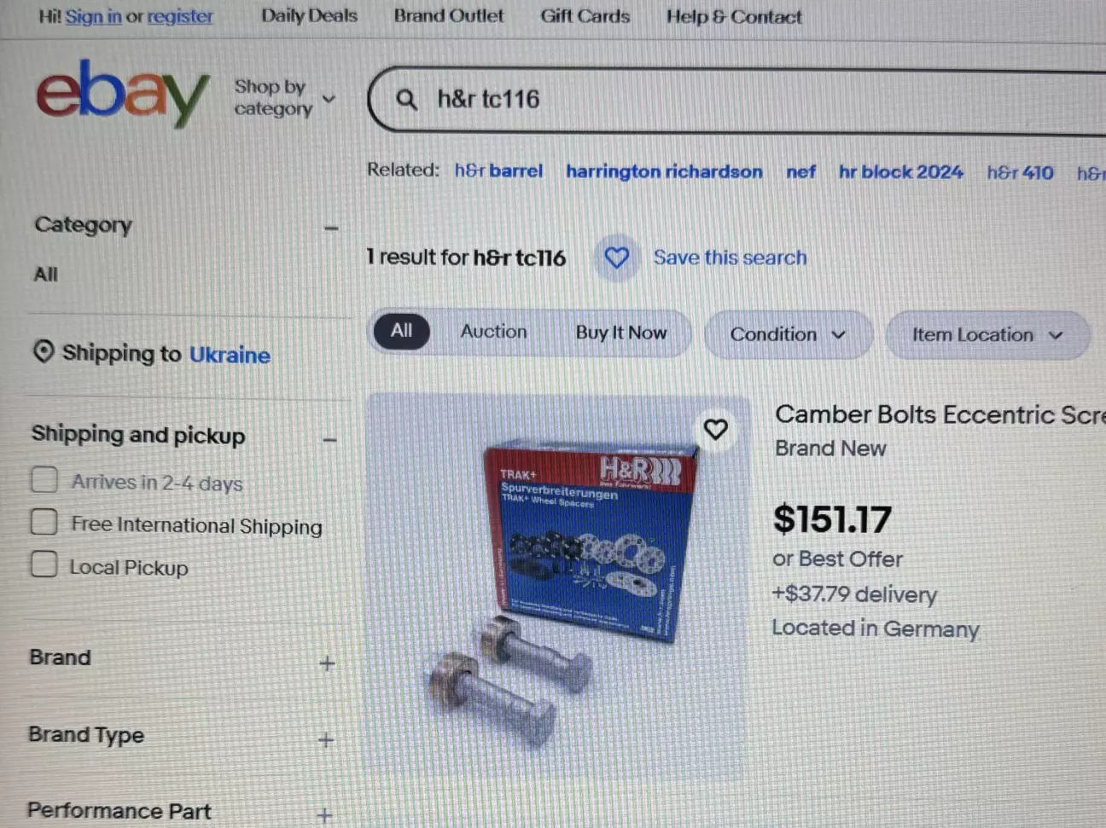Image resolution: width=1106 pixels, height=828 pixels.
Task: Collapse the Category section minus icon
Action: pos(331,229)
